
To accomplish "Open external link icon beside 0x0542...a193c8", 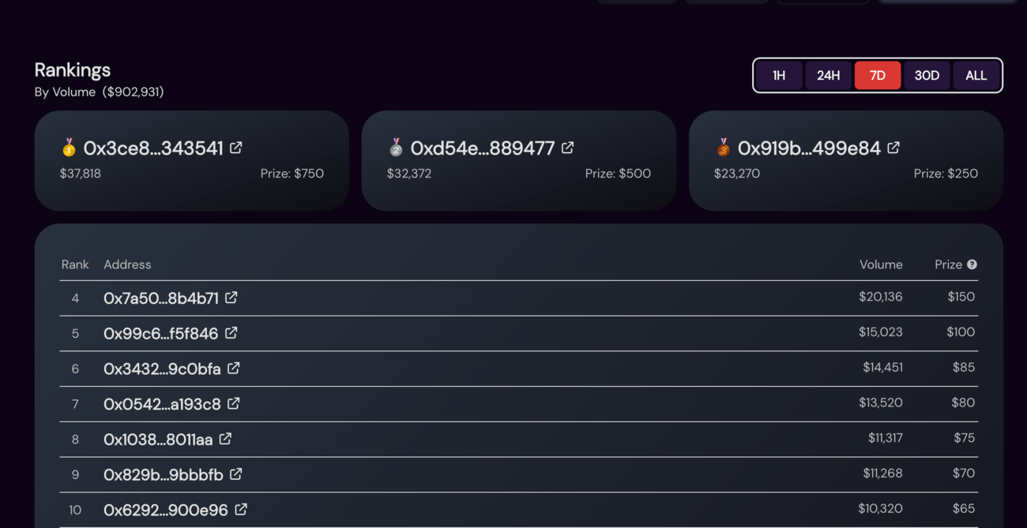I will pos(233,403).
